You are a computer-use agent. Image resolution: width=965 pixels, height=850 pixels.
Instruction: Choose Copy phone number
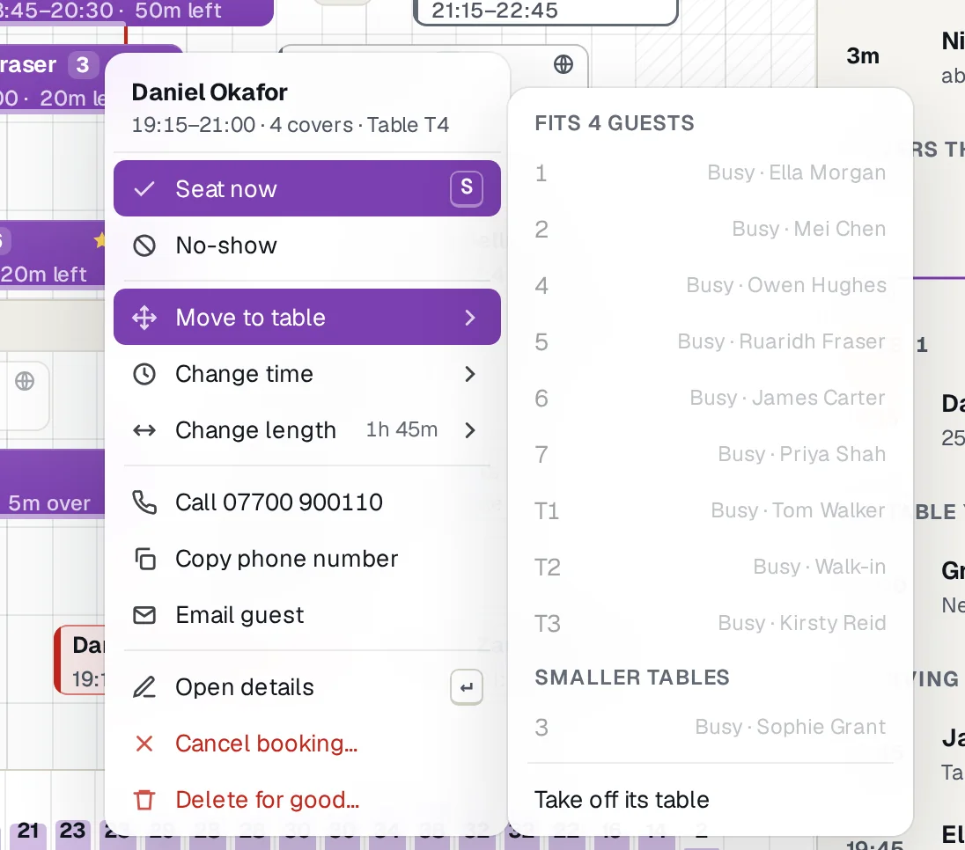[307, 559]
